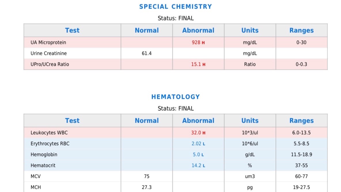
Task: Select the 32.0 H abnormal value
Action: (x=198, y=133)
